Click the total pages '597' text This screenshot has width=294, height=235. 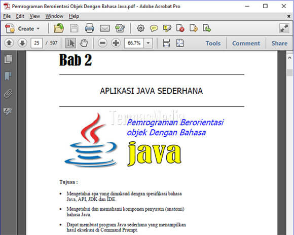(53, 43)
